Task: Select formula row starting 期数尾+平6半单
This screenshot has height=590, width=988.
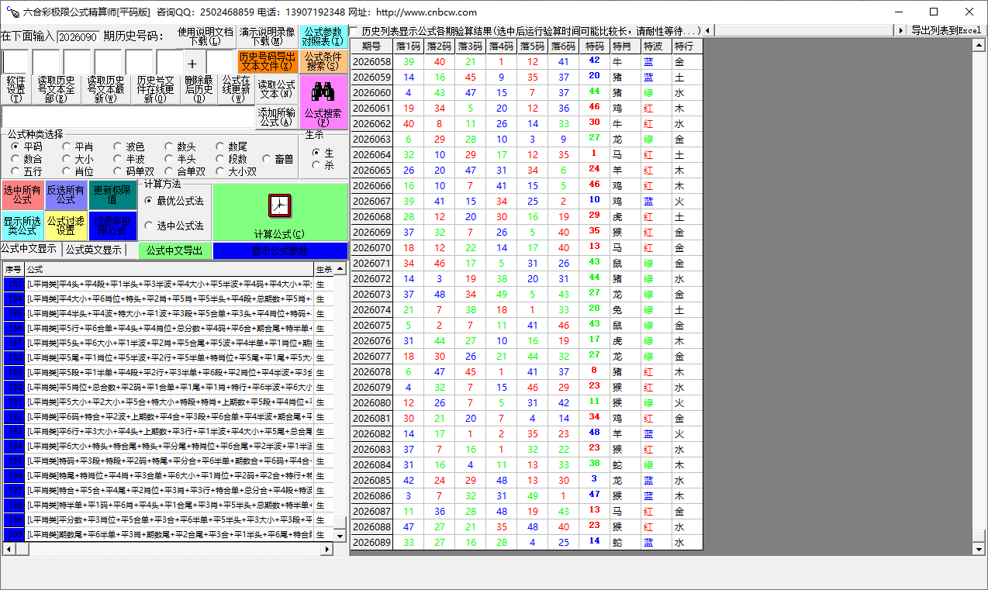Action: point(169,535)
